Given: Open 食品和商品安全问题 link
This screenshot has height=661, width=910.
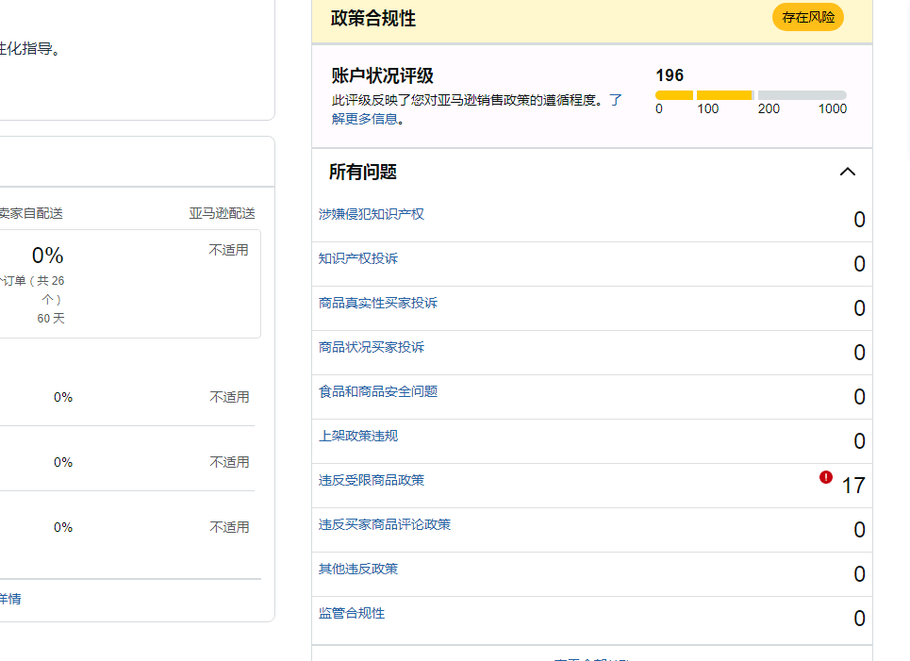Looking at the screenshot, I should click(x=378, y=391).
